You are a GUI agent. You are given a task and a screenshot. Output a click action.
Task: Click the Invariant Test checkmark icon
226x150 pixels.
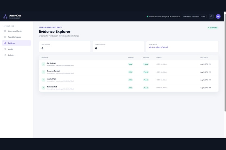tap(43, 80)
